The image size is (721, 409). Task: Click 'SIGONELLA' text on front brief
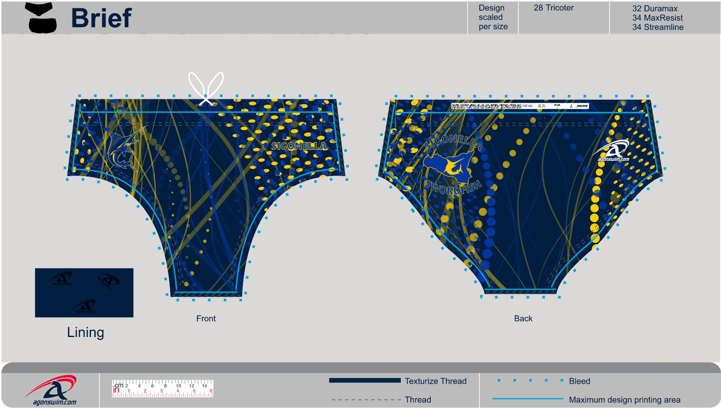coord(299,146)
